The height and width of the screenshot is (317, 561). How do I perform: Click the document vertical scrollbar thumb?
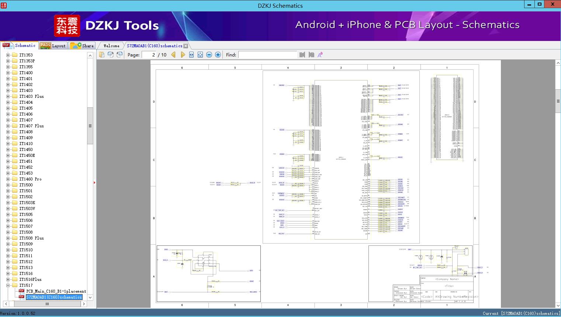point(558,101)
